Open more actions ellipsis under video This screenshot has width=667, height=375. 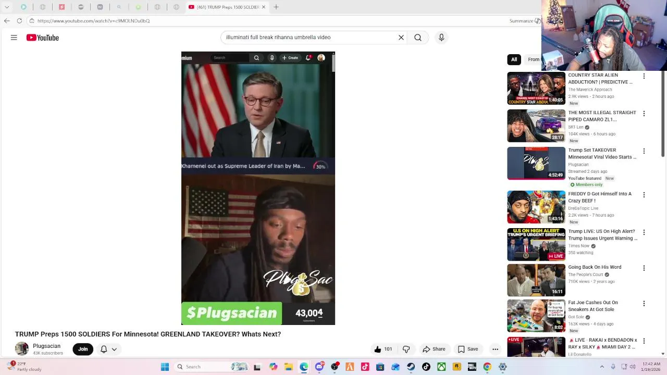(496, 349)
